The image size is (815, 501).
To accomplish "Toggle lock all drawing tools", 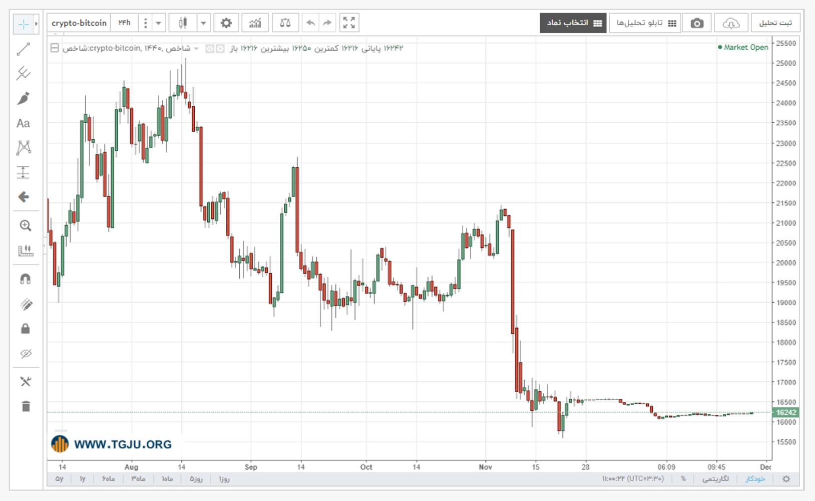I will [25, 329].
